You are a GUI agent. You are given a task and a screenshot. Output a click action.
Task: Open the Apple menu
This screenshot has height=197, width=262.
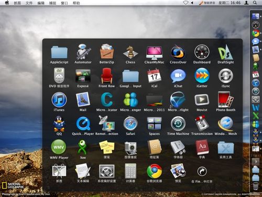(x=7, y=3)
